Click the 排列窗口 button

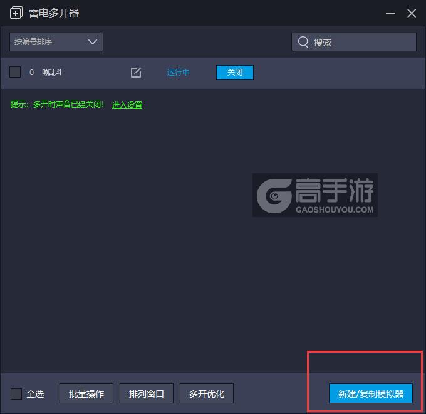tap(147, 393)
